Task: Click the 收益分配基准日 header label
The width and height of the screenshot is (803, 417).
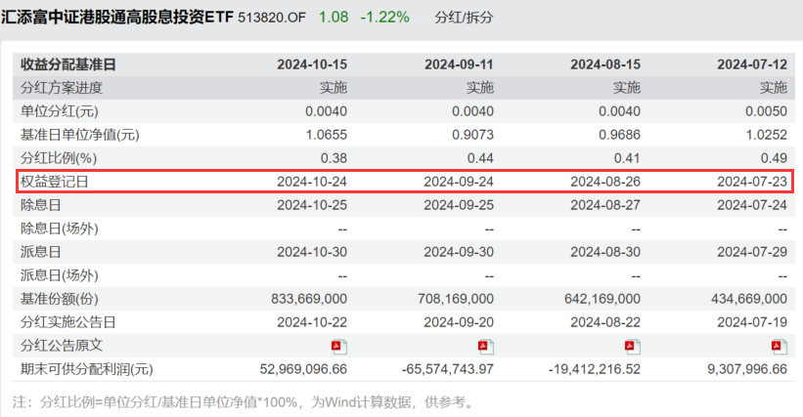Action: (x=68, y=64)
